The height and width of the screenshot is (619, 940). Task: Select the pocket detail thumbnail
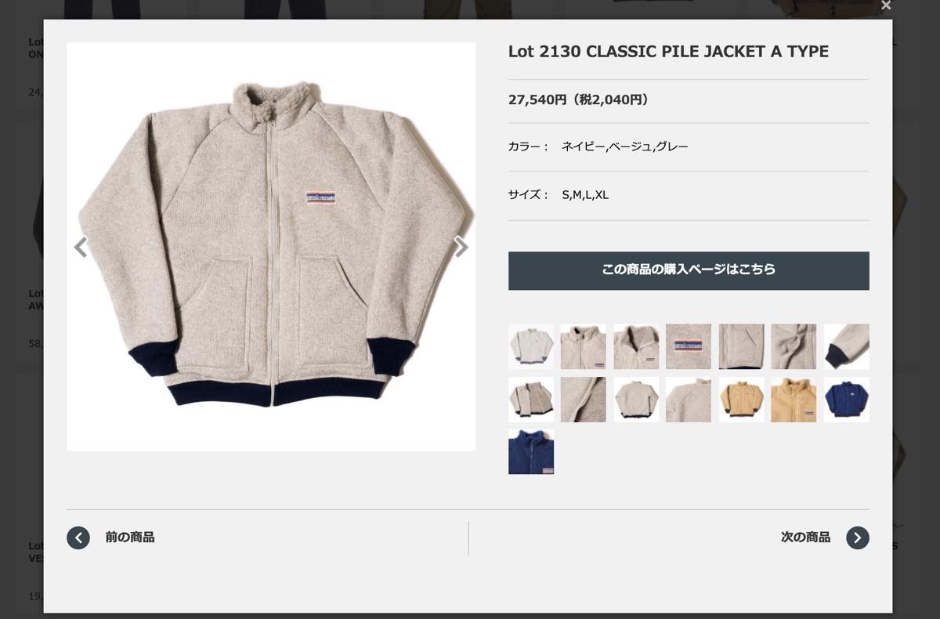pyautogui.click(x=742, y=346)
